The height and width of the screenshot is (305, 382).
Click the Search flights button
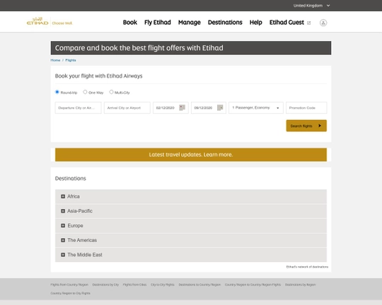click(306, 126)
